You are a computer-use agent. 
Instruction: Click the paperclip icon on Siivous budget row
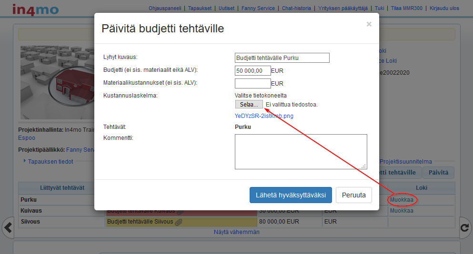[179, 222]
